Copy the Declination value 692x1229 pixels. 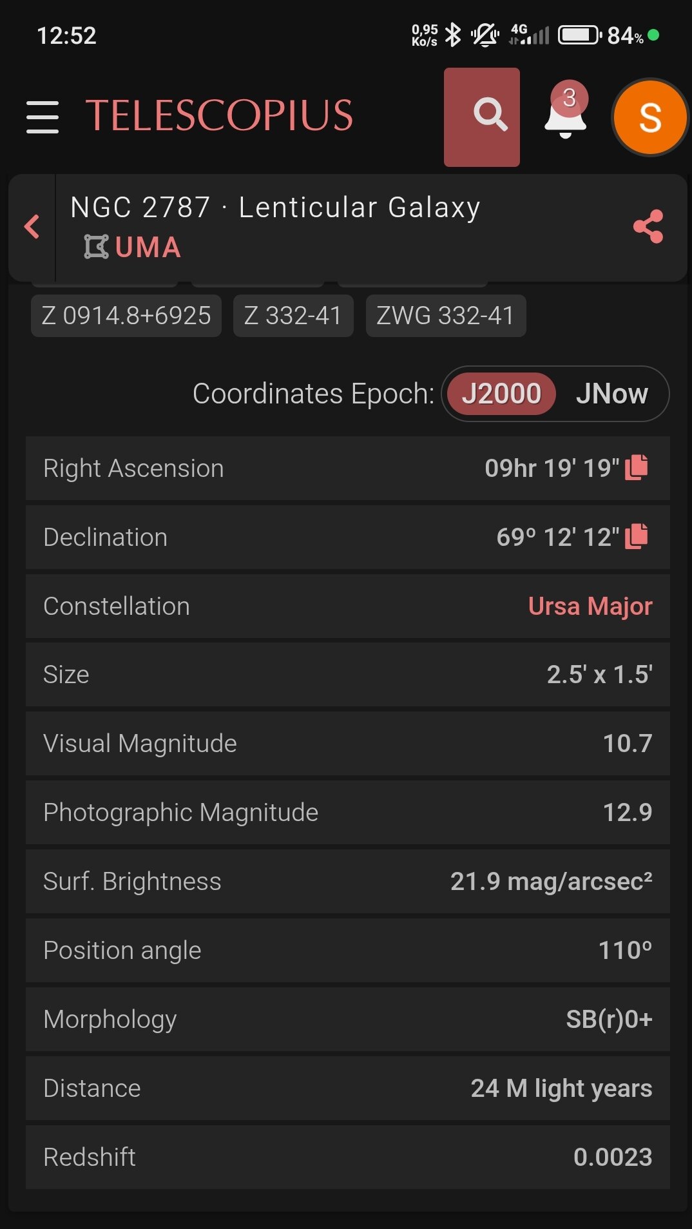(x=637, y=536)
